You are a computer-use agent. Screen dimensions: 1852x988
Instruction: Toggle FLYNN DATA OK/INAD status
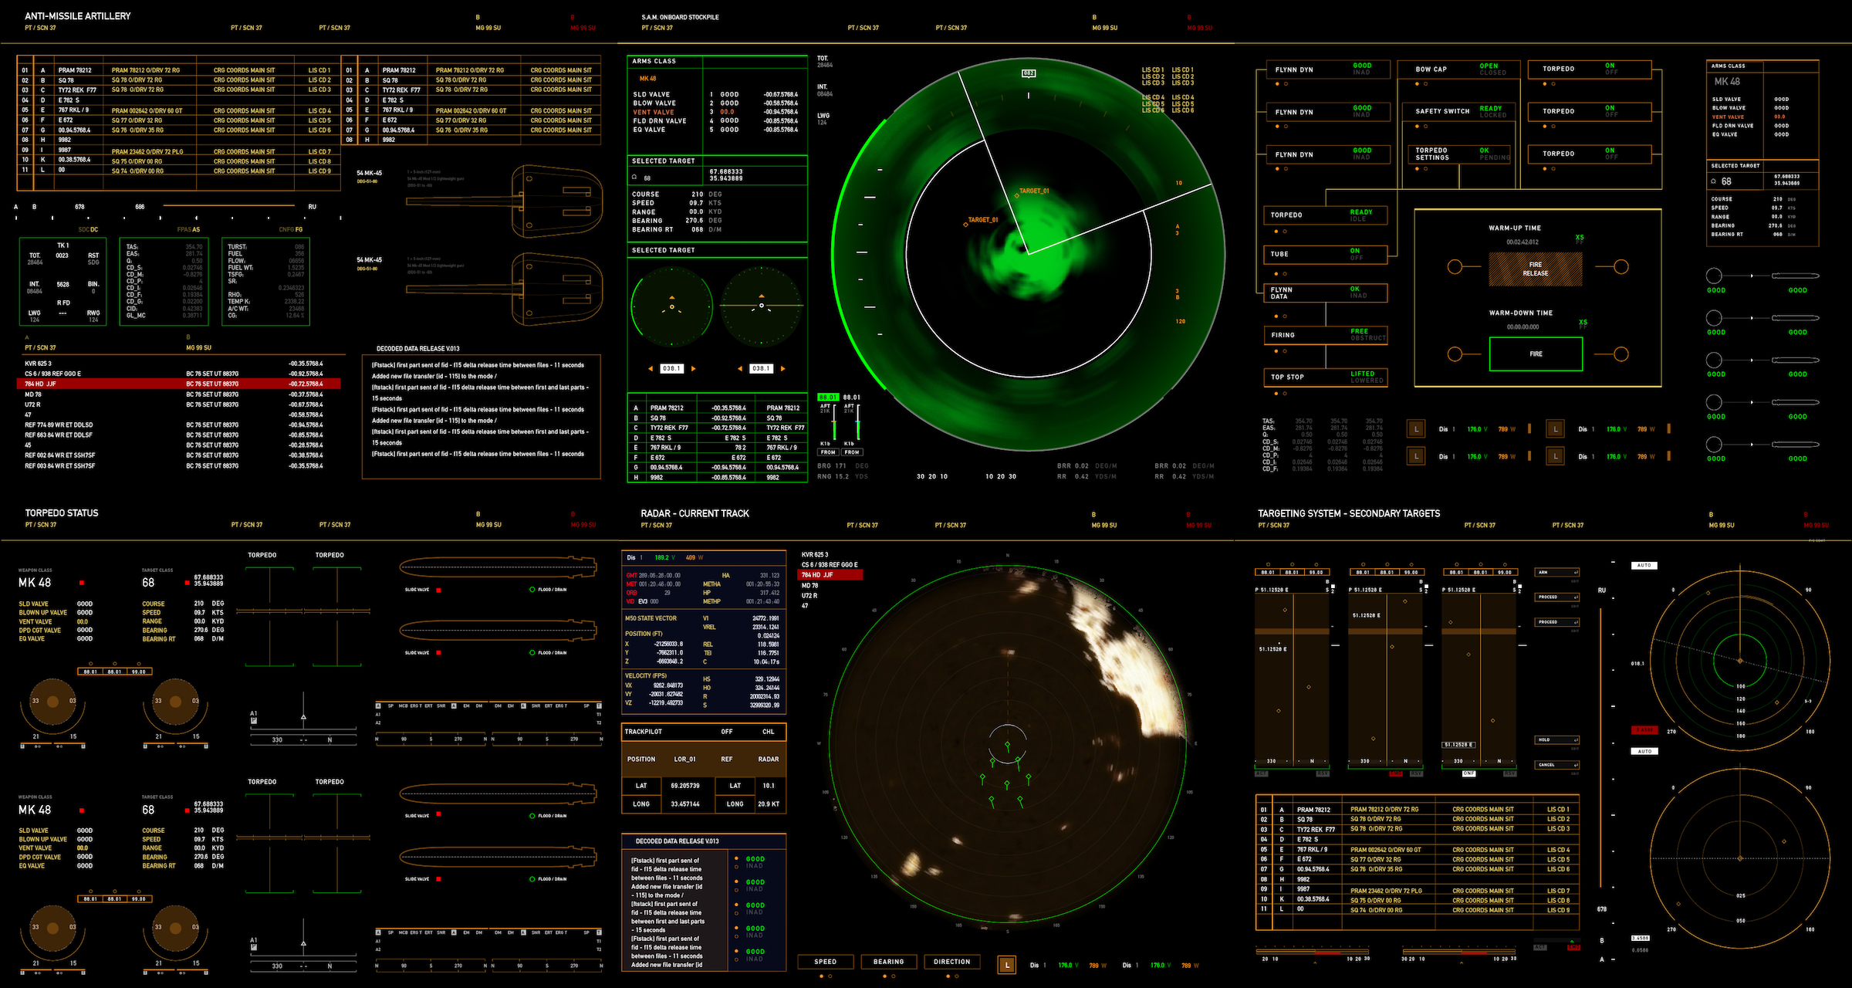[x=1324, y=293]
